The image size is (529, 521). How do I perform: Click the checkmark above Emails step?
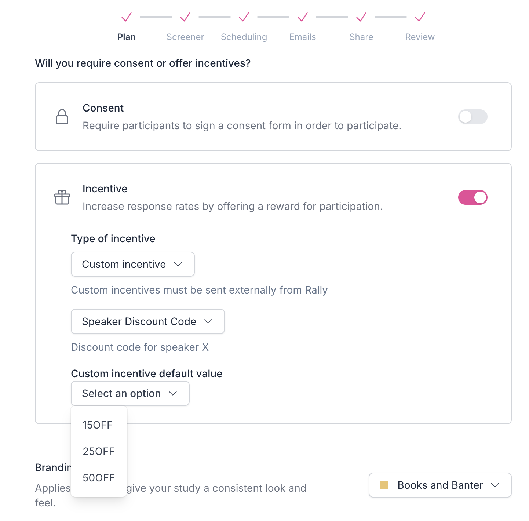pos(303,17)
